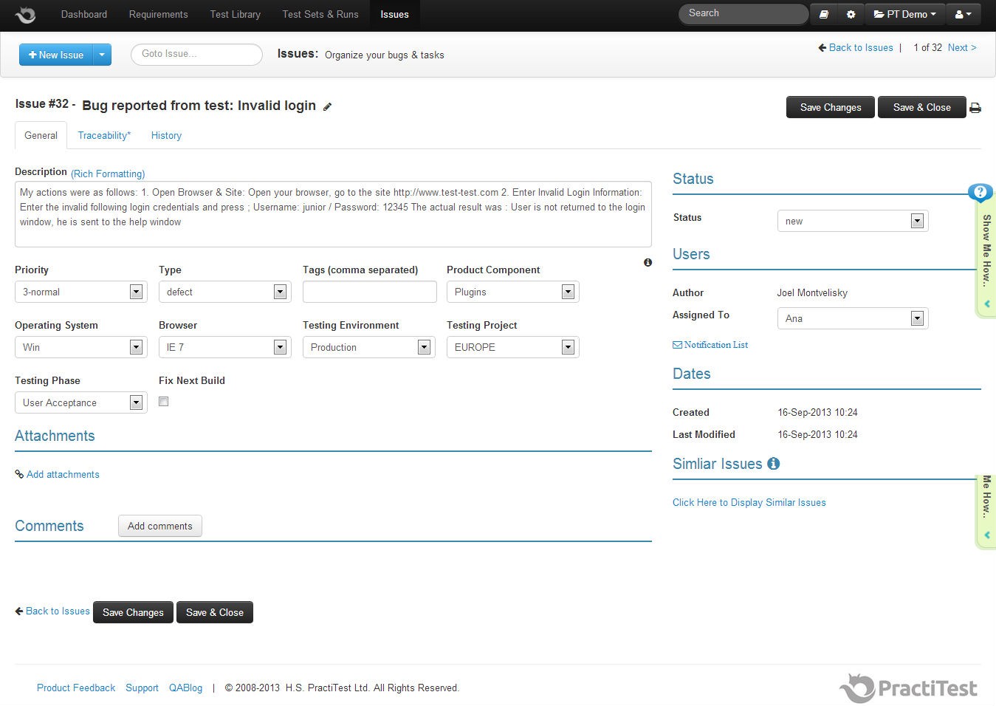Click the PractiTest logo icon in navbar
This screenshot has height=706, width=996.
tap(26, 15)
